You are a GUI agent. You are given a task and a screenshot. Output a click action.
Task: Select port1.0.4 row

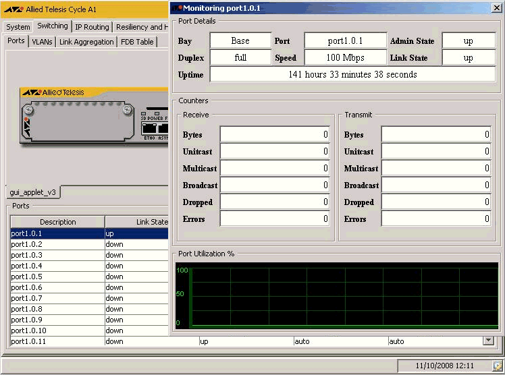[89, 266]
